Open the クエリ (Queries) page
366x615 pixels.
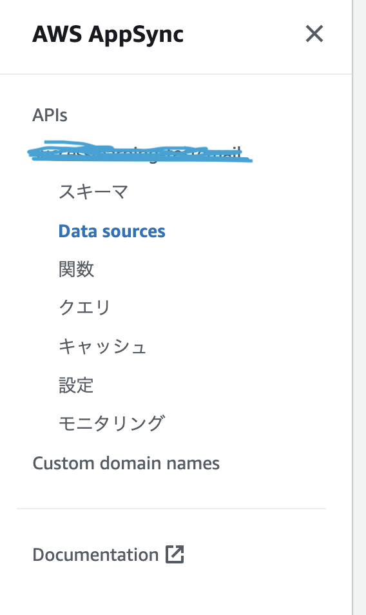tap(84, 307)
